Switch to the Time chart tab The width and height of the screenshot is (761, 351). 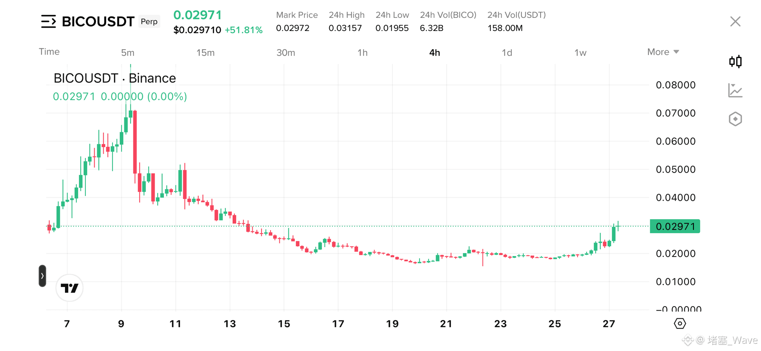point(49,52)
